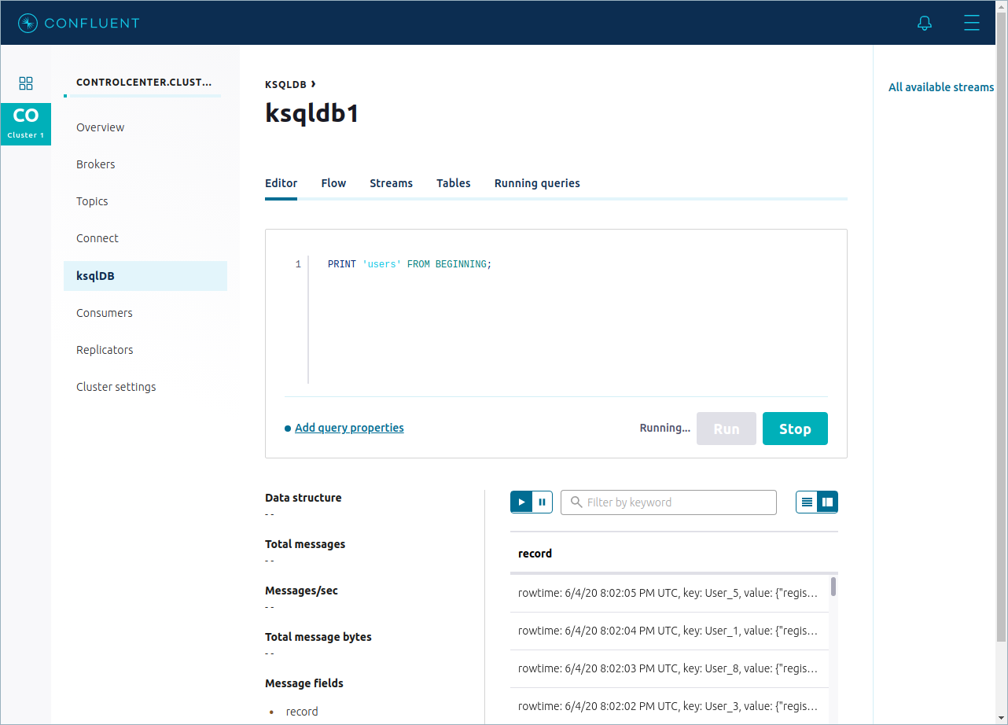Resume the message stream with play button
Viewport: 1008px width, 725px height.
pyautogui.click(x=521, y=502)
